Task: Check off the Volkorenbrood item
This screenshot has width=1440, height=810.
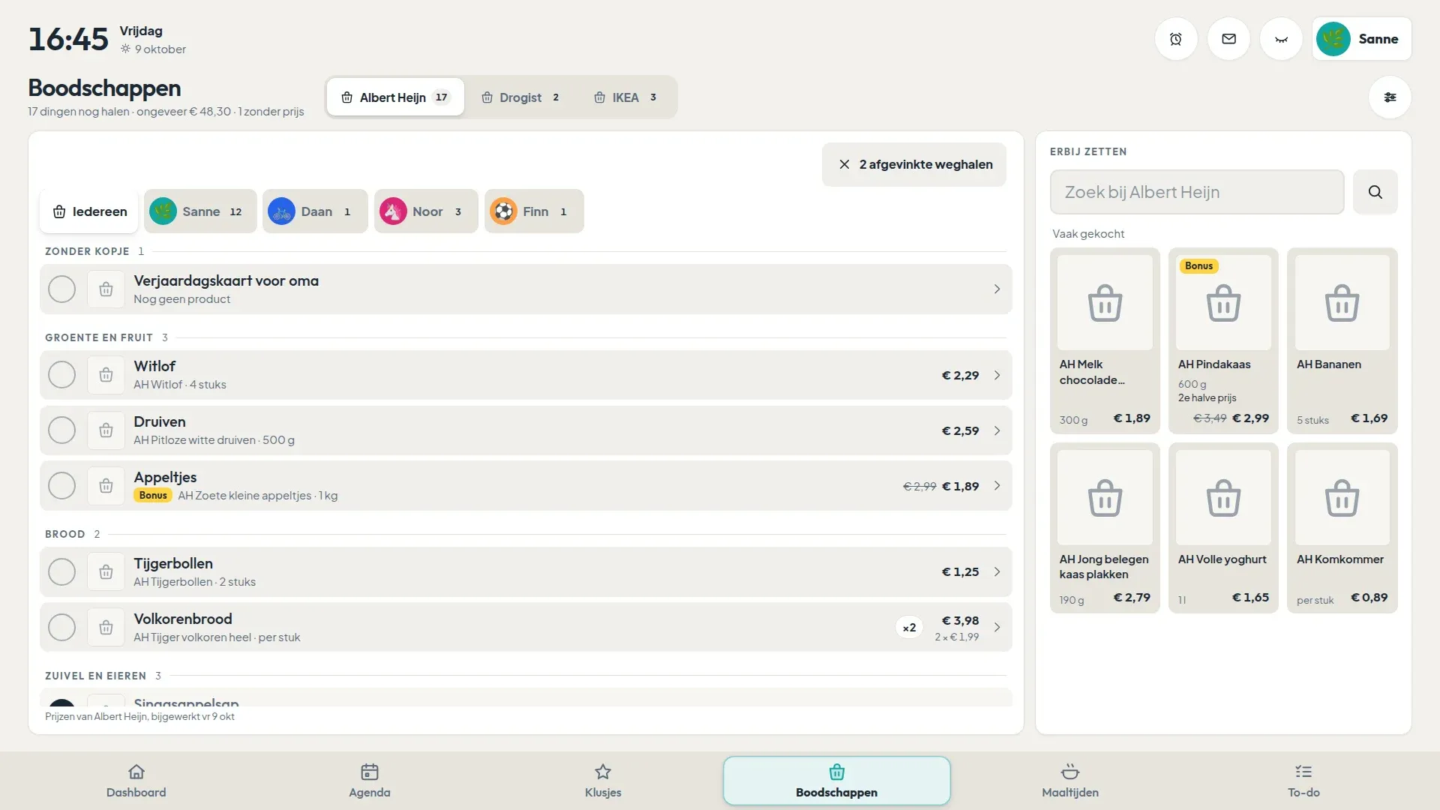Action: [x=61, y=628]
